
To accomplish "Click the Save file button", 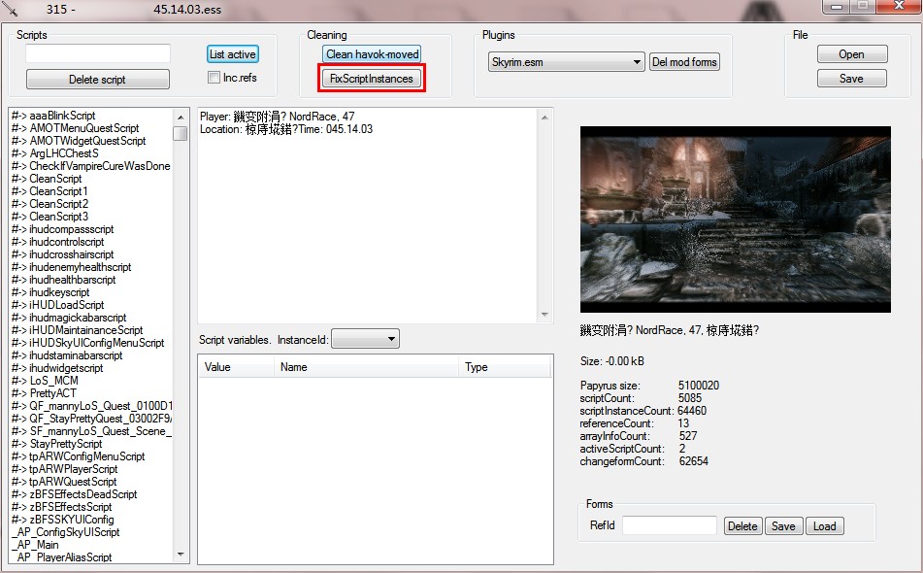I will (851, 79).
